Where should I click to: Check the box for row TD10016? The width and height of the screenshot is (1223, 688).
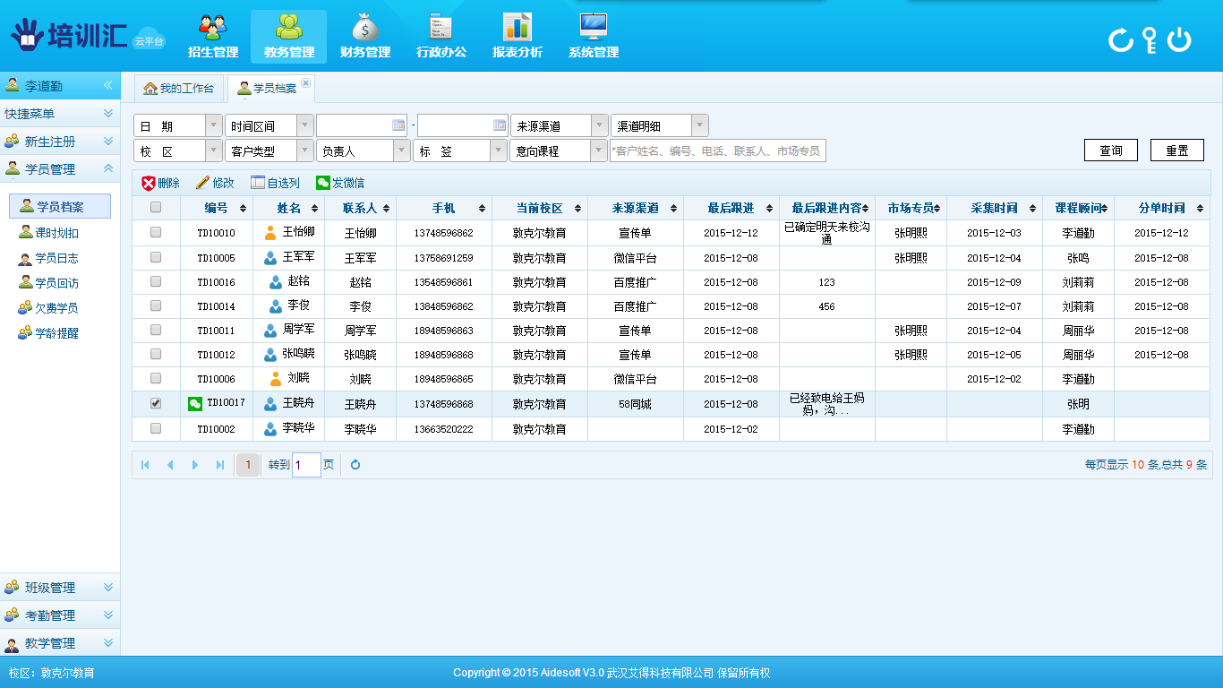pos(156,281)
